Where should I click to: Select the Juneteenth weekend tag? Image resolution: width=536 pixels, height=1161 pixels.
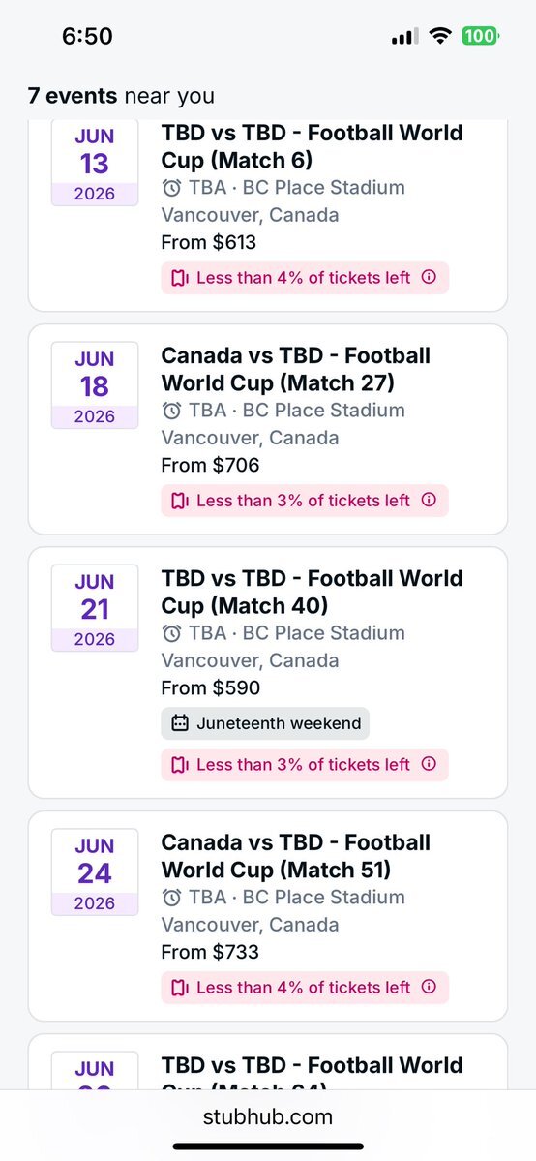pos(265,723)
